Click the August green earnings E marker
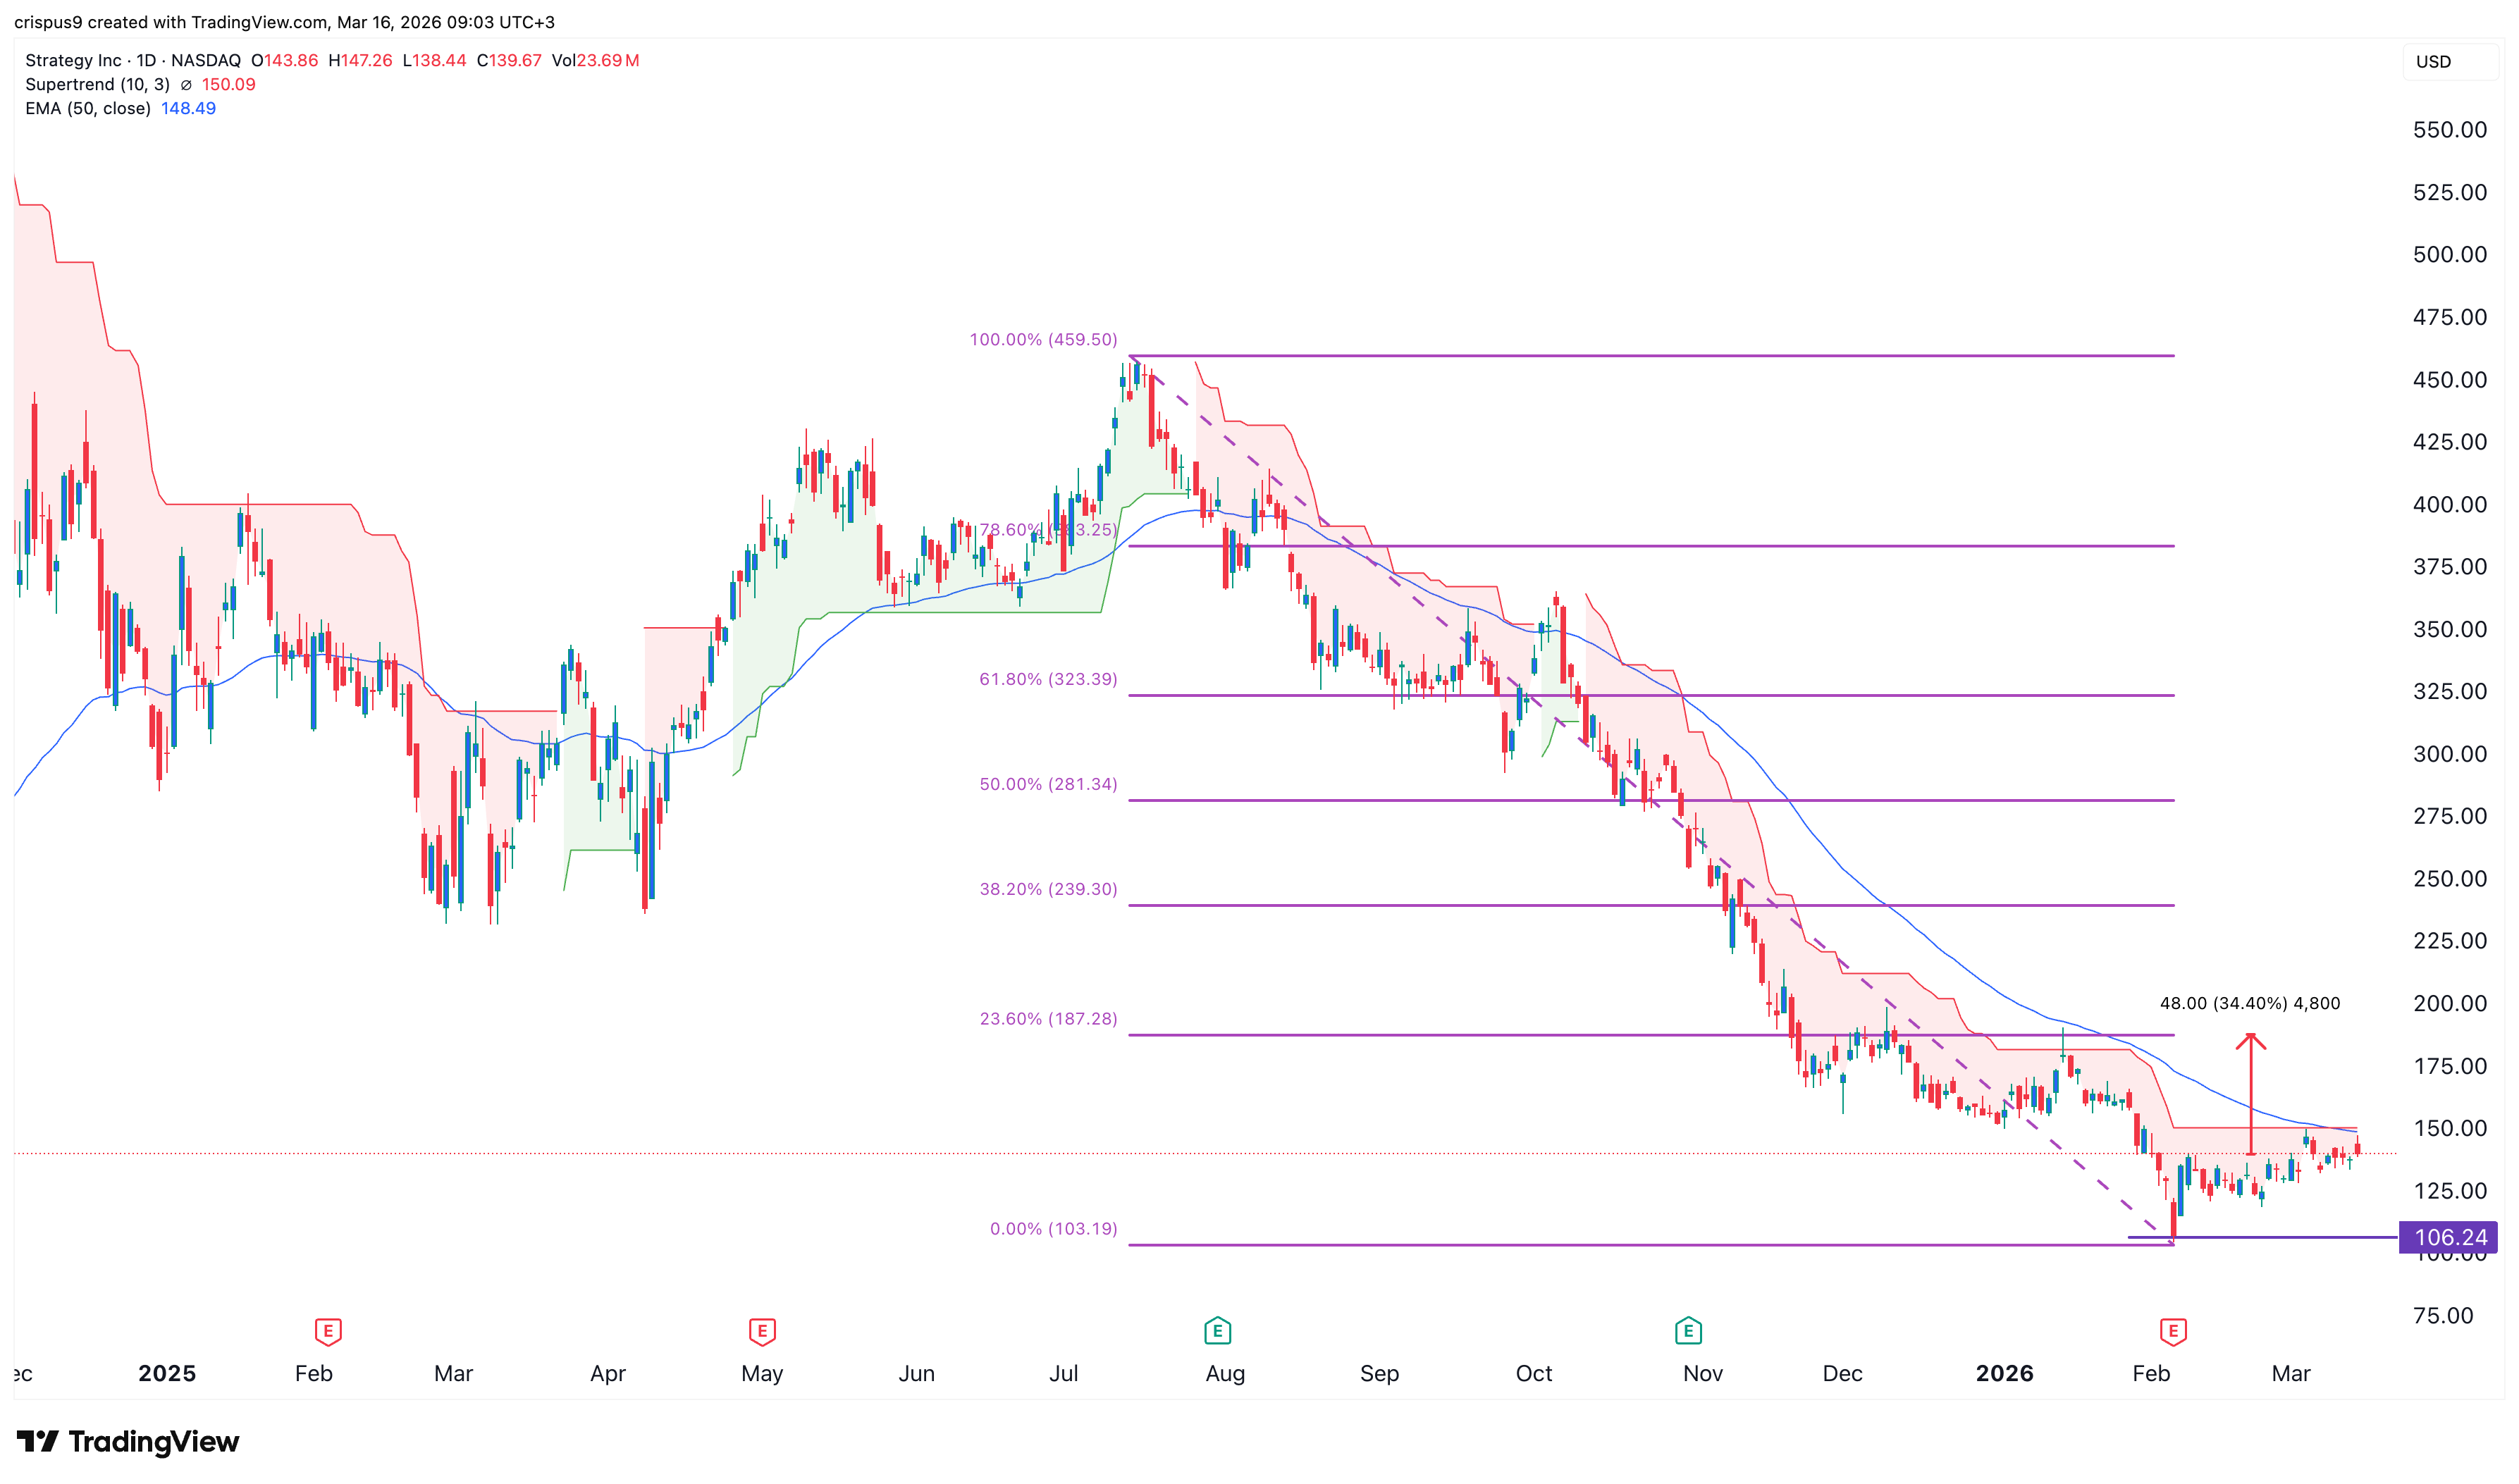The height and width of the screenshot is (1484, 2519). [x=1217, y=1330]
